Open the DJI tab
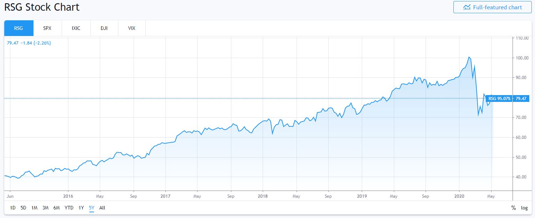The width and height of the screenshot is (535, 218). pos(104,28)
